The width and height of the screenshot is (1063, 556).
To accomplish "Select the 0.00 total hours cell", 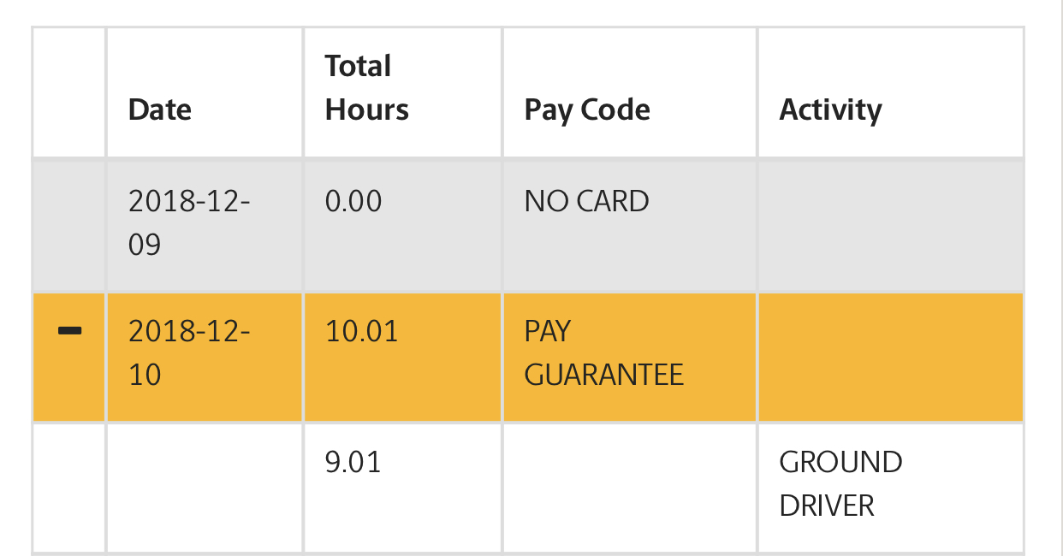I will (402, 225).
